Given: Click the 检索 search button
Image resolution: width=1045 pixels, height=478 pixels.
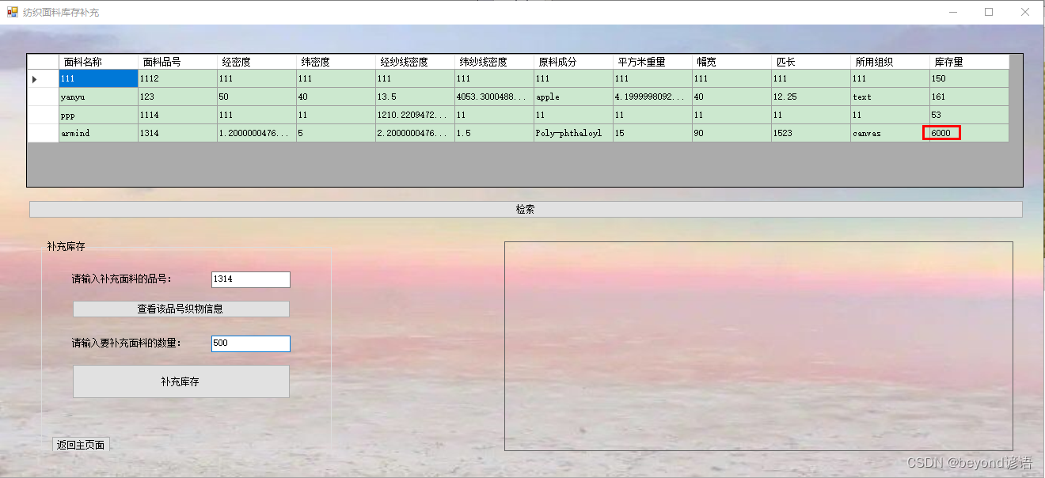Looking at the screenshot, I should tap(525, 209).
